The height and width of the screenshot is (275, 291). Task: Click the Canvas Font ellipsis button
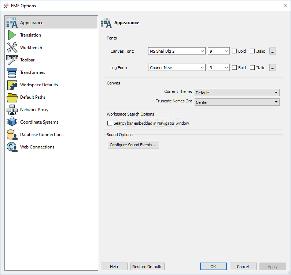point(272,51)
